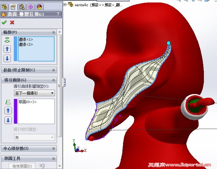
Task: Collapse the 輪廓(P) profiles section
Action: (54, 32)
